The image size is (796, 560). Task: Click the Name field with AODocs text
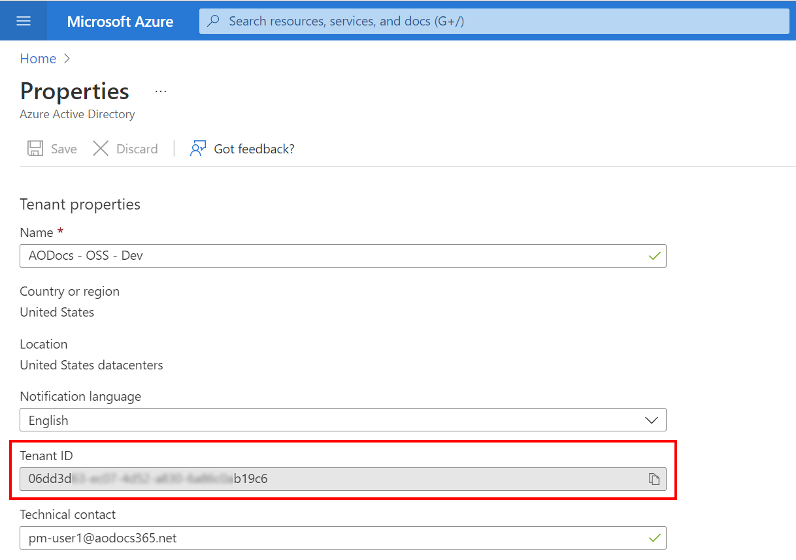[327, 256]
